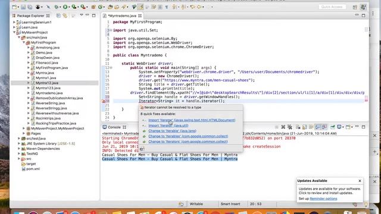381x214 pixels.
Task: Click the External Tools run icon
Action: point(83,7)
